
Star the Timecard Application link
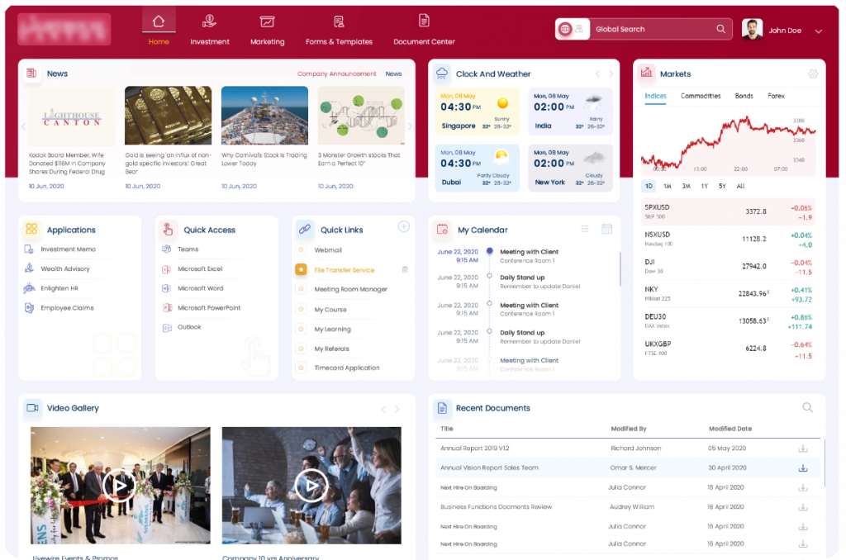tap(301, 368)
